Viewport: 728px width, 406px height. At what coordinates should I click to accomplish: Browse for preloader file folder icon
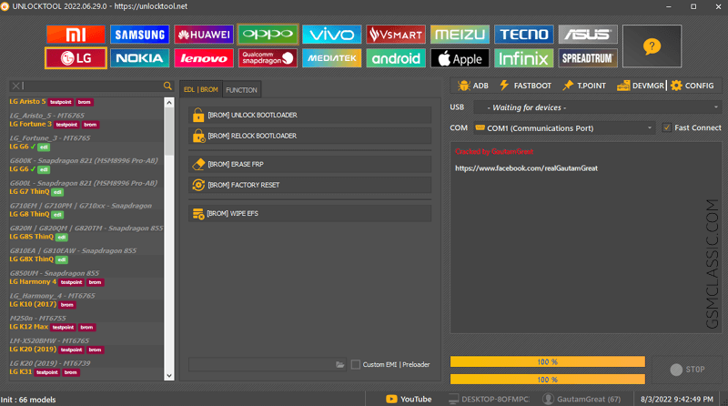tap(340, 365)
